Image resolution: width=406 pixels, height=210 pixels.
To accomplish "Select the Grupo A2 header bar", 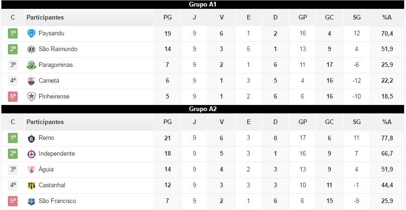I will pos(203,109).
